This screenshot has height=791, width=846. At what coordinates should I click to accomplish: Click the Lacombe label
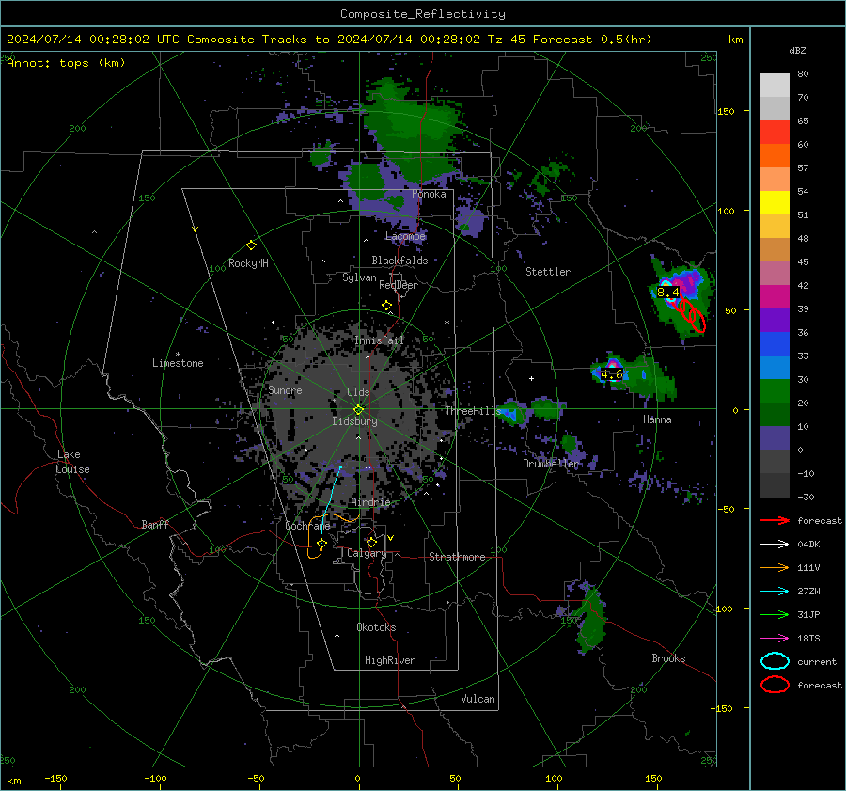click(x=406, y=236)
